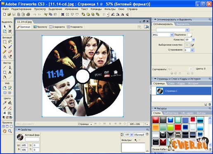The width and height of the screenshot is (213, 154).
Task: Select the Hotspot tool
Action: 5,88
